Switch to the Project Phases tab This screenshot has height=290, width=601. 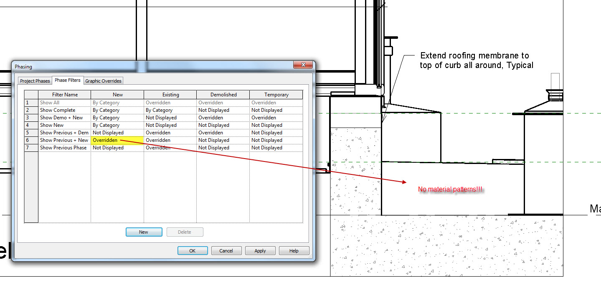click(x=35, y=81)
